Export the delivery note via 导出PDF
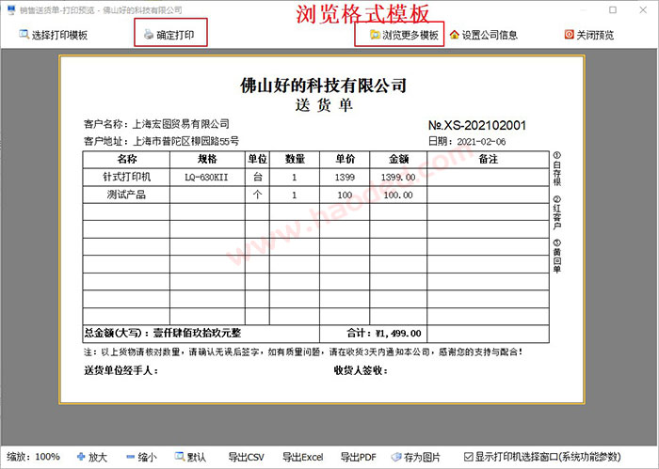 (358, 457)
